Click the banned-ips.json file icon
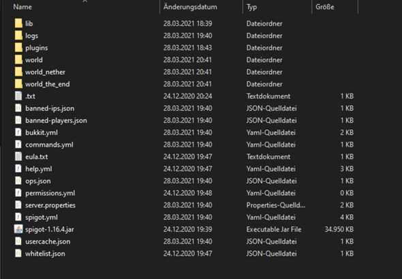Viewport: 402px width, 279px height. pos(18,108)
